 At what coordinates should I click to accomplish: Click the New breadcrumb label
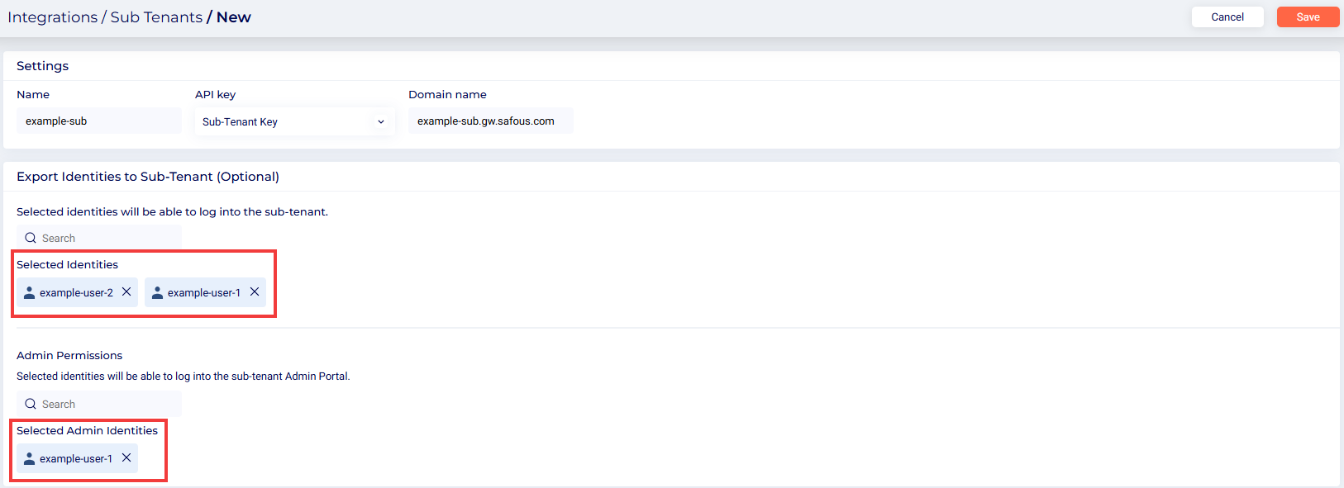[x=234, y=17]
